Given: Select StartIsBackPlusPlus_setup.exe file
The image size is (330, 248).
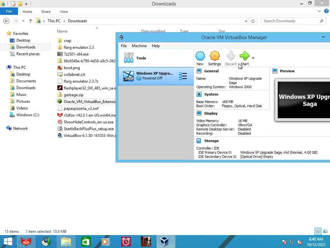Looking at the screenshot, I should click(89, 129).
